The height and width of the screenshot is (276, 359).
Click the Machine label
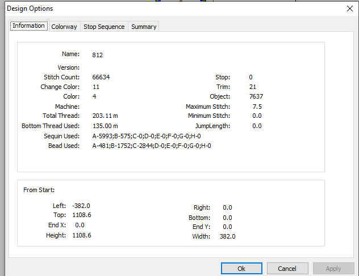click(67, 107)
